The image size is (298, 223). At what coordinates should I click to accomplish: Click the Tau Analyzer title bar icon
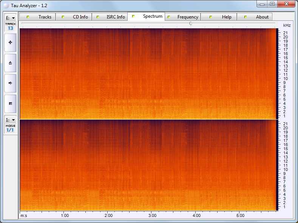tap(6, 6)
